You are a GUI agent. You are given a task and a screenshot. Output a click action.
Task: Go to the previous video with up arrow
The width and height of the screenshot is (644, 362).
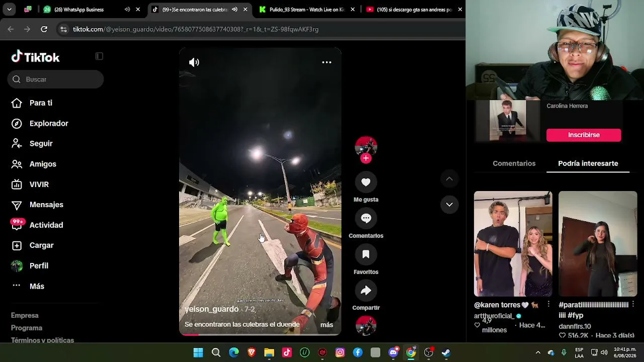(449, 179)
